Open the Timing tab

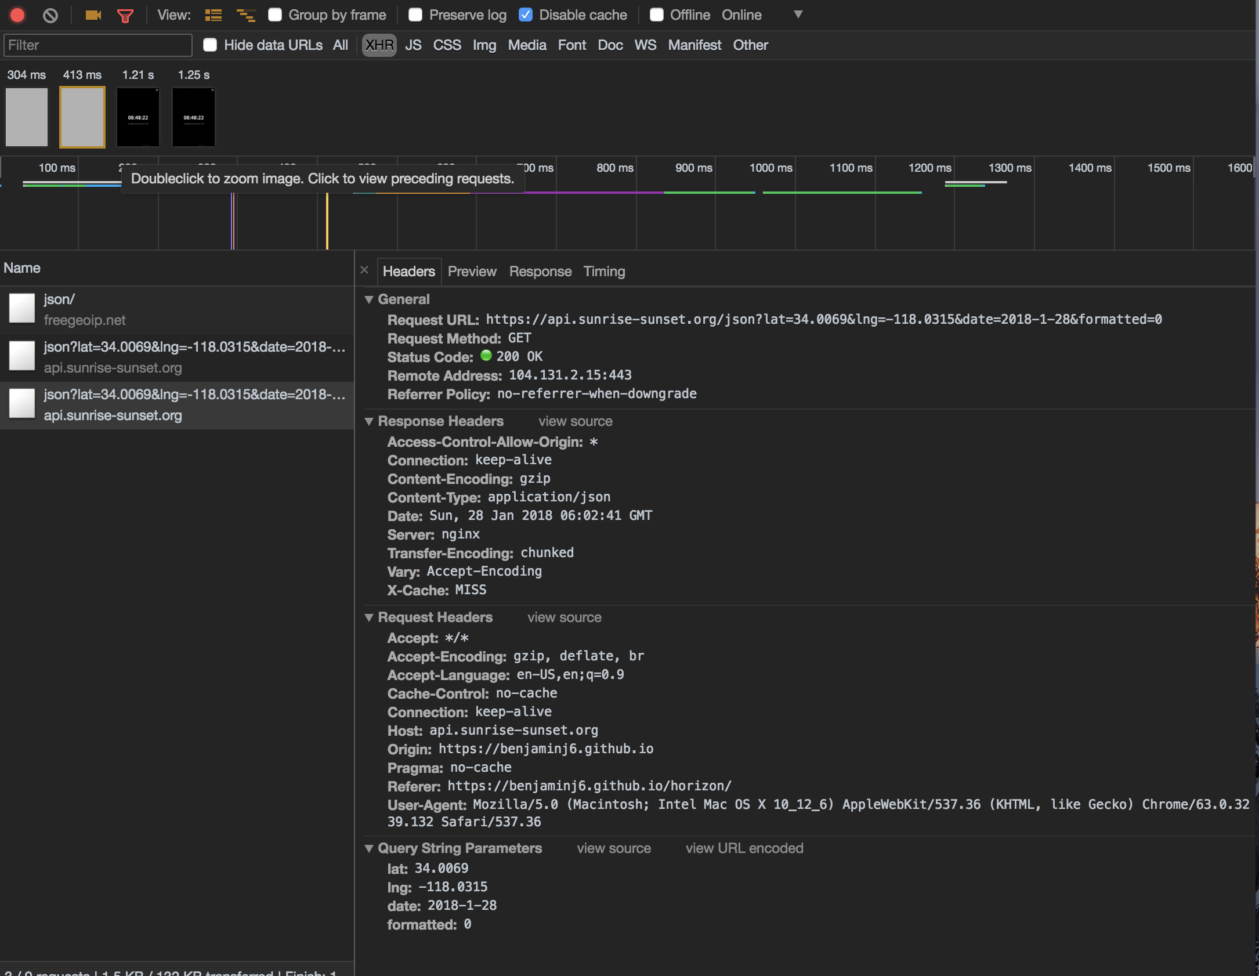tap(604, 272)
